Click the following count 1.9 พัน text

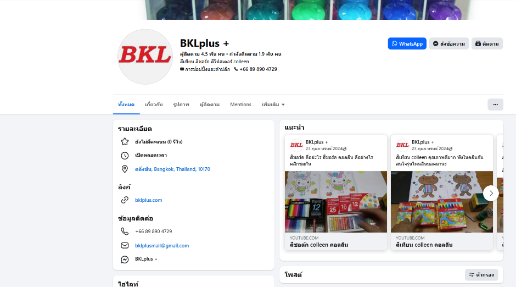coord(255,54)
